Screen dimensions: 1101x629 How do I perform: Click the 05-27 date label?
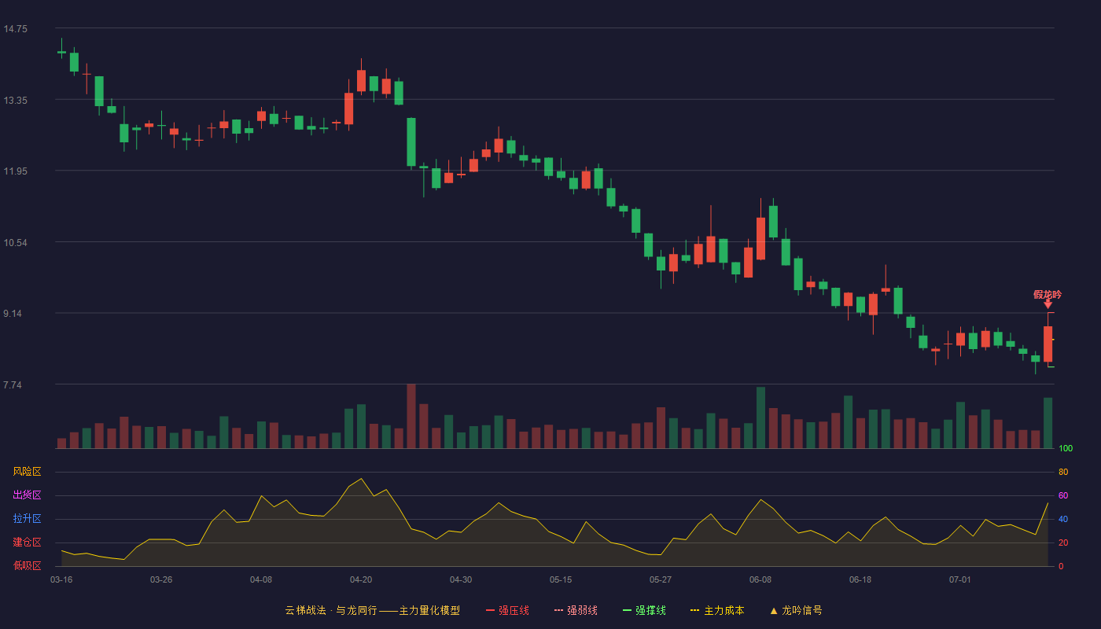click(661, 579)
